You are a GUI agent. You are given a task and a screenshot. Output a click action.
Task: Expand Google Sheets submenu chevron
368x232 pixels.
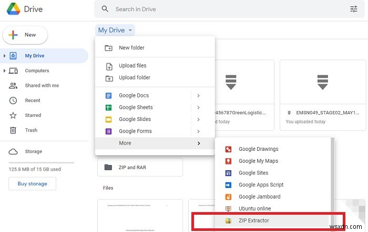(x=198, y=107)
